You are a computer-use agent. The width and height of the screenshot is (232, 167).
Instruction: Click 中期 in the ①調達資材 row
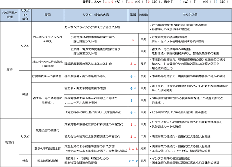144,39
